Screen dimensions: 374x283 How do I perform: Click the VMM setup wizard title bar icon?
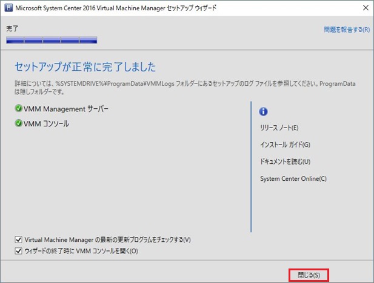[x=8, y=8]
